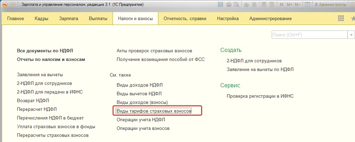This screenshot has height=142, width=355.
Task: Open Print Preview from the toolbar
Action: (236, 5)
